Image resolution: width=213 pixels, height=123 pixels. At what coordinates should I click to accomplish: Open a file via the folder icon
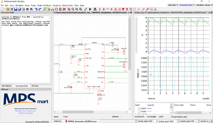pos(8,9)
